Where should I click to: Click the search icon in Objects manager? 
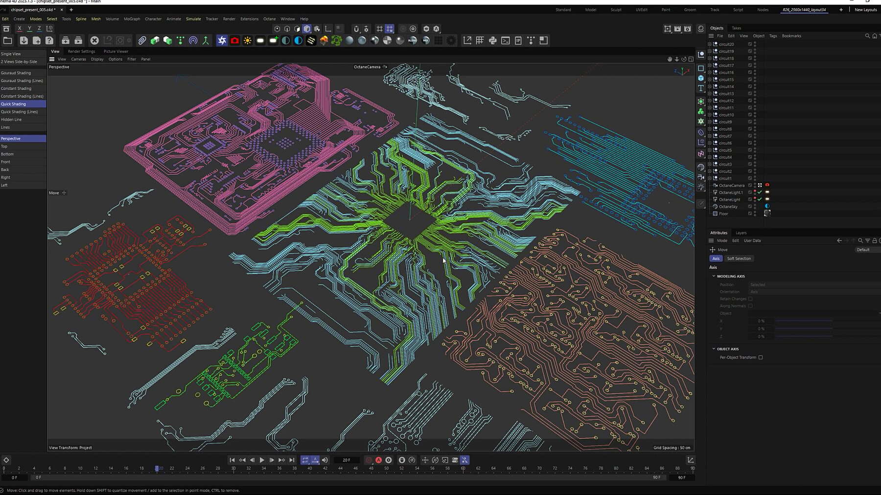[867, 36]
